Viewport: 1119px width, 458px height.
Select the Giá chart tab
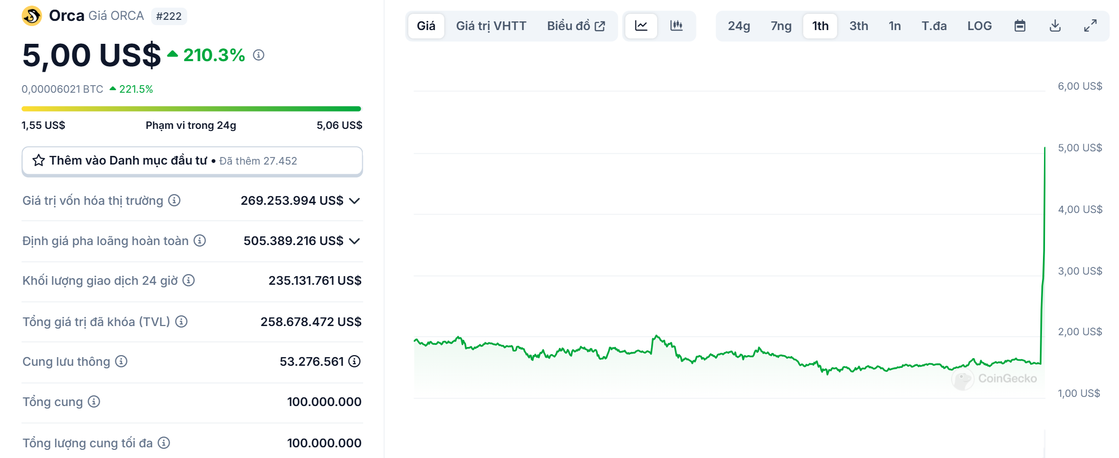coord(426,26)
